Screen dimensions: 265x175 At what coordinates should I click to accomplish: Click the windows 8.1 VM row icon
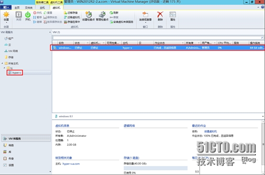click(55, 48)
